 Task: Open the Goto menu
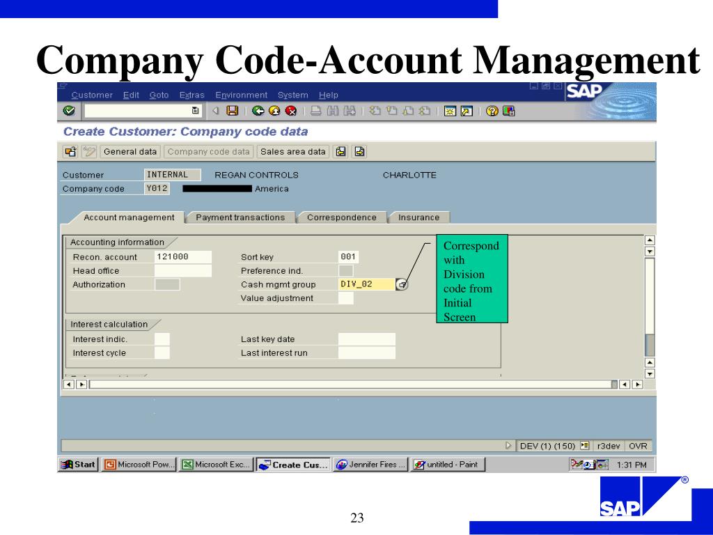tap(159, 95)
